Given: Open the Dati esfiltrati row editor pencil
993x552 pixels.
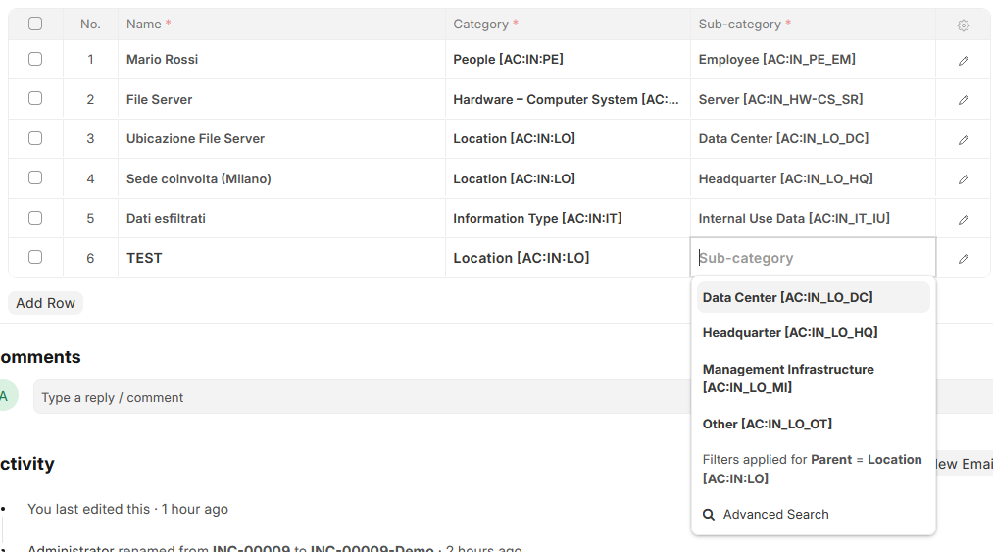Looking at the screenshot, I should click(963, 220).
